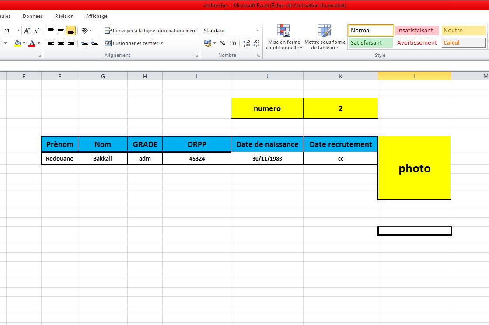
Task: Apply the Satisfaisant cell style
Action: click(371, 43)
